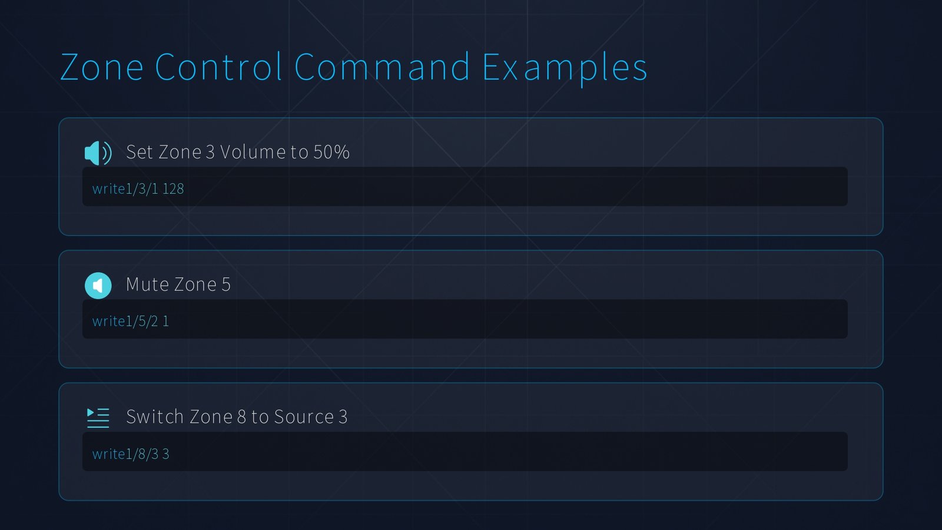Viewport: 942px width, 530px height.
Task: Click the write 1/3/1 128 command text
Action: tap(138, 189)
